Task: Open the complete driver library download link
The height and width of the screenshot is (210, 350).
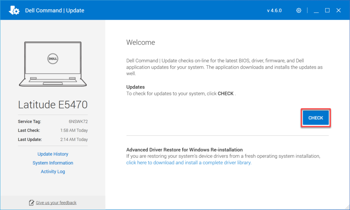Action: point(188,162)
